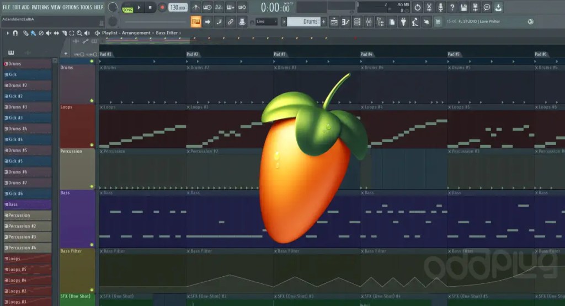Image resolution: width=565 pixels, height=306 pixels.
Task: Toggle the step editing mode icon
Action: click(218, 22)
